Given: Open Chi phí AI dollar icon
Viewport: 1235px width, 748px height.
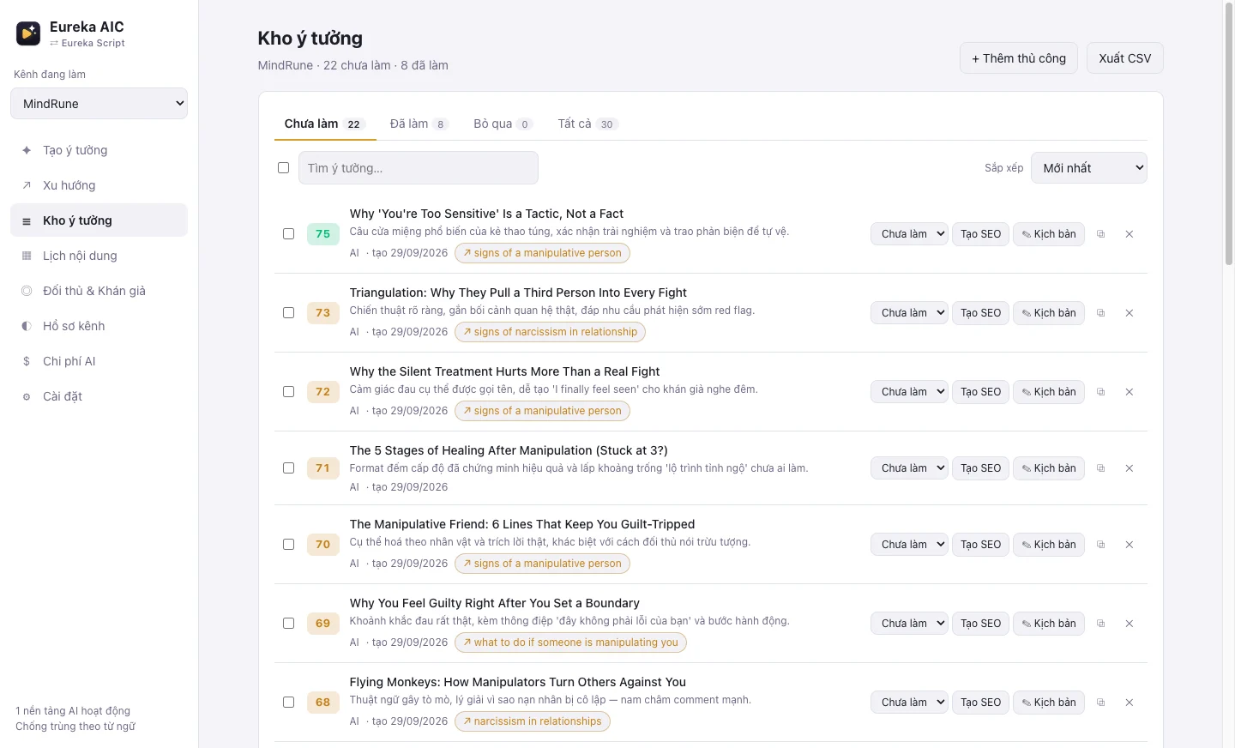Looking at the screenshot, I should [27, 361].
